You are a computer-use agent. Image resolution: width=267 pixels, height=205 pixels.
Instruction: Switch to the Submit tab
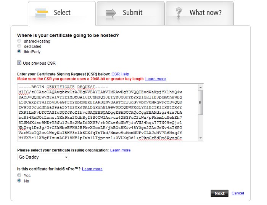[130, 13]
